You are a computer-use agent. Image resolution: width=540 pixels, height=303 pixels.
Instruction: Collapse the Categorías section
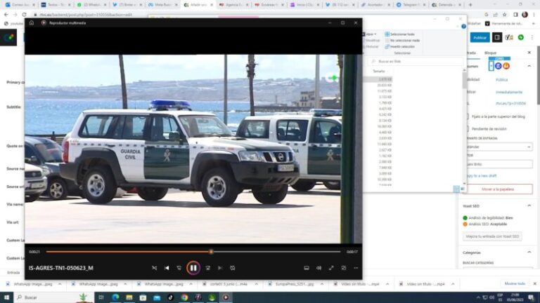pyautogui.click(x=529, y=252)
